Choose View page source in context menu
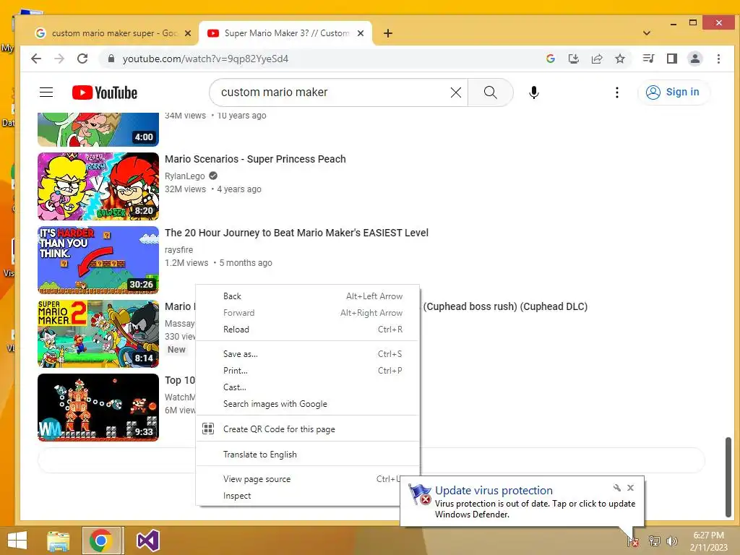The image size is (740, 555). tap(307, 479)
